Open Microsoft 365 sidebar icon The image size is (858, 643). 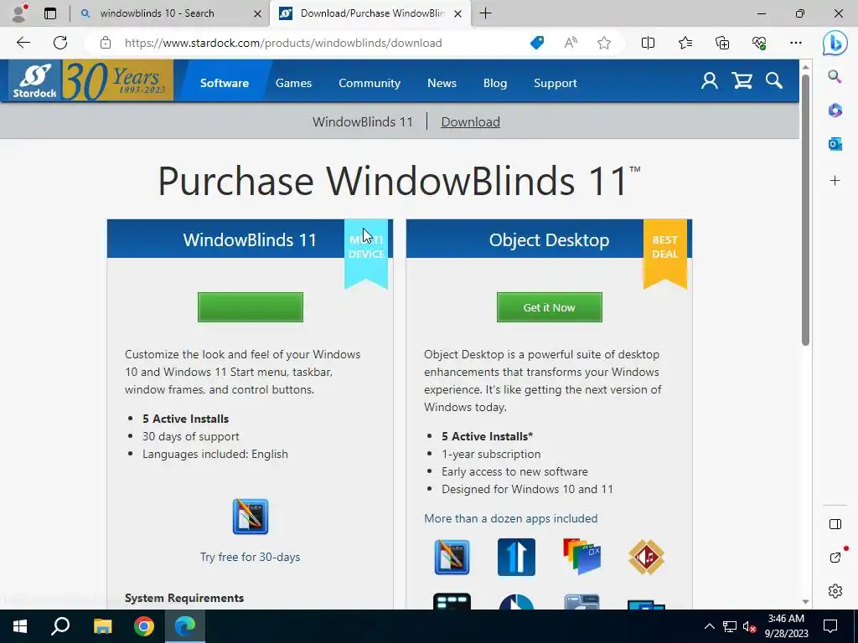(835, 111)
